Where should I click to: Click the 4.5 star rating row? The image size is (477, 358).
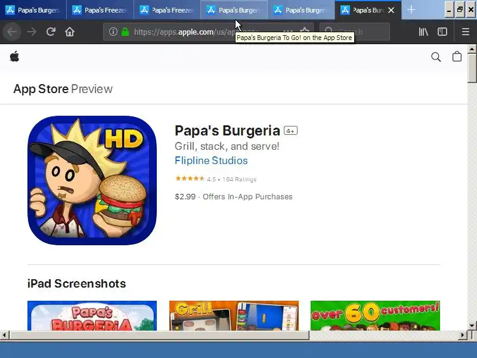click(x=216, y=179)
